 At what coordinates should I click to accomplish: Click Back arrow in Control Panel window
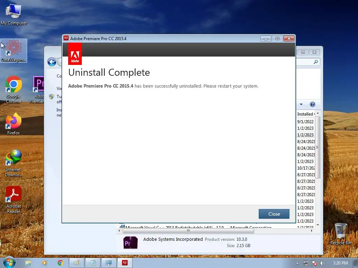pos(52,62)
